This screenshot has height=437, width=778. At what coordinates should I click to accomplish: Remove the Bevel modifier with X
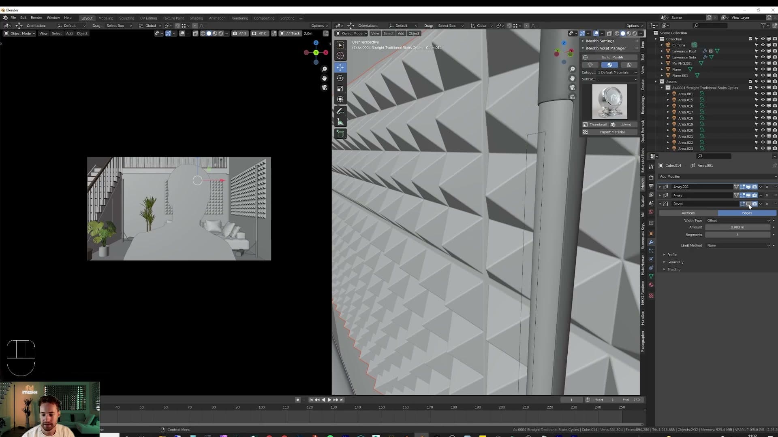(x=767, y=204)
